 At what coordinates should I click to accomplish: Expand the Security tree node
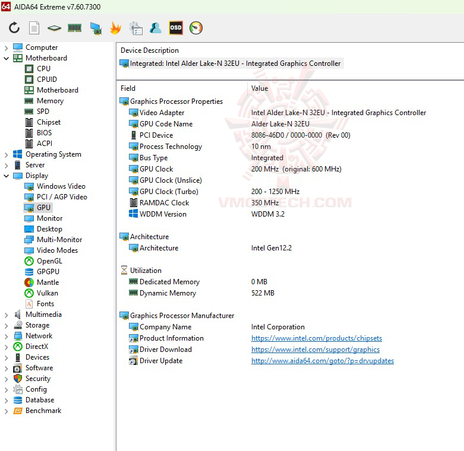point(6,379)
